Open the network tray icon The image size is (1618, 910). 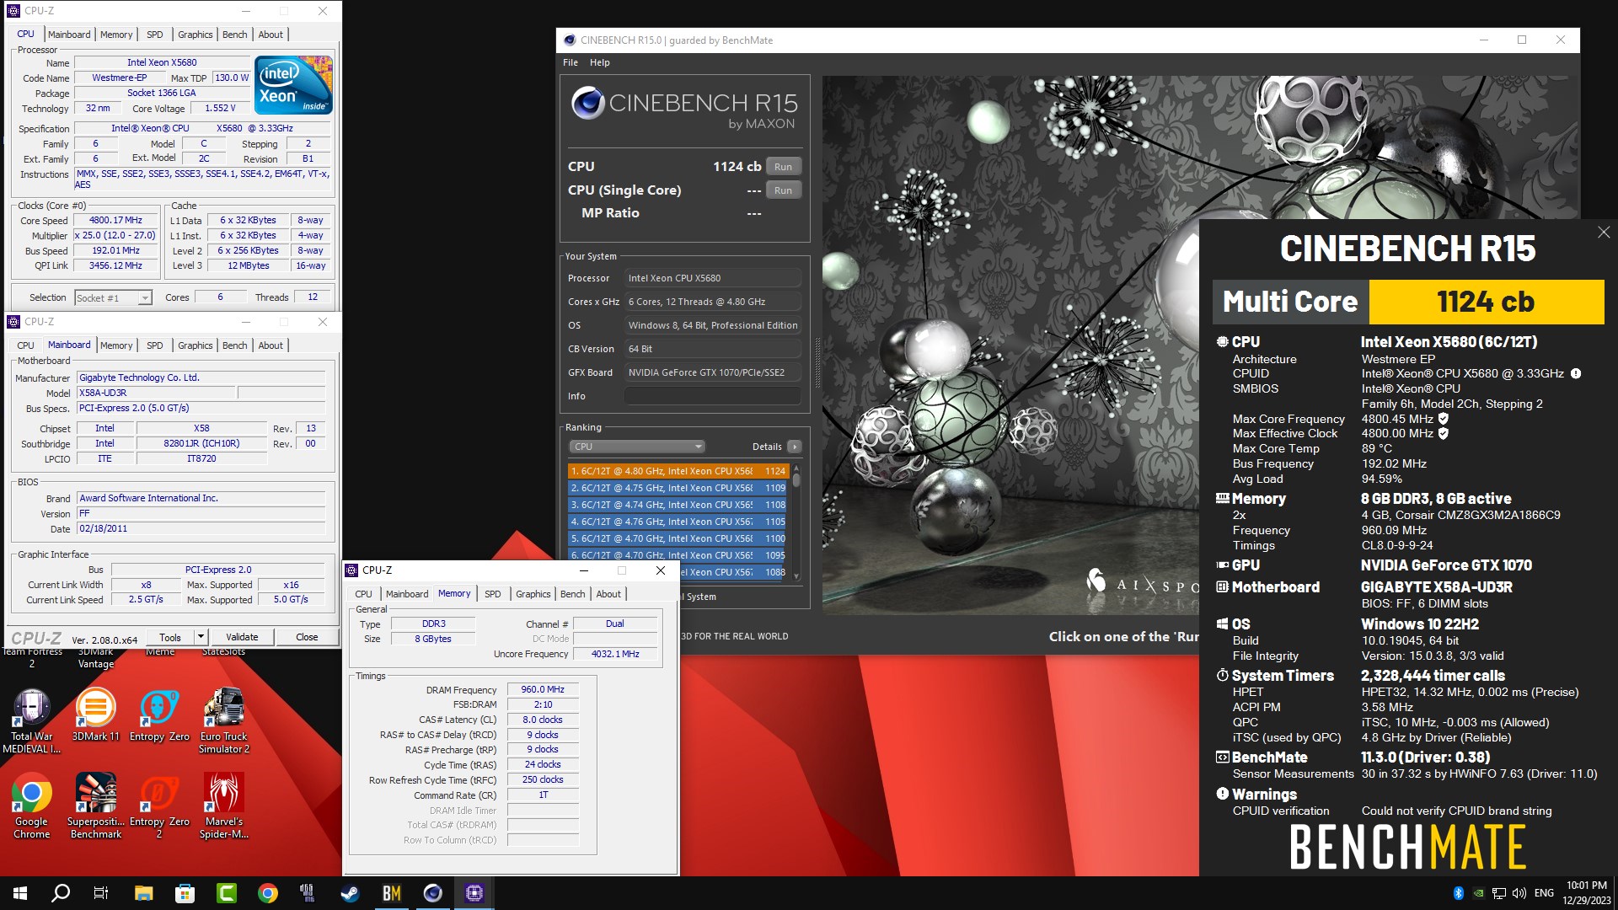[1498, 893]
